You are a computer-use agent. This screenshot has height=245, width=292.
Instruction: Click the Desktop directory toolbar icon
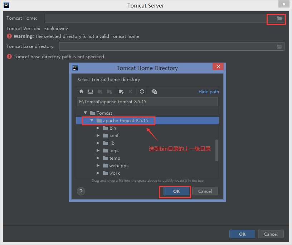pos(91,91)
